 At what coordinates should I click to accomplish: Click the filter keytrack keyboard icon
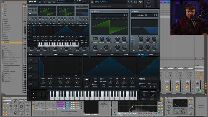pos(134,51)
